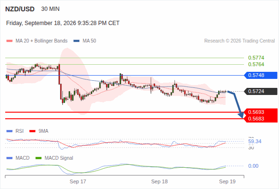Click the 30 MIN timeframe label

tap(50, 9)
